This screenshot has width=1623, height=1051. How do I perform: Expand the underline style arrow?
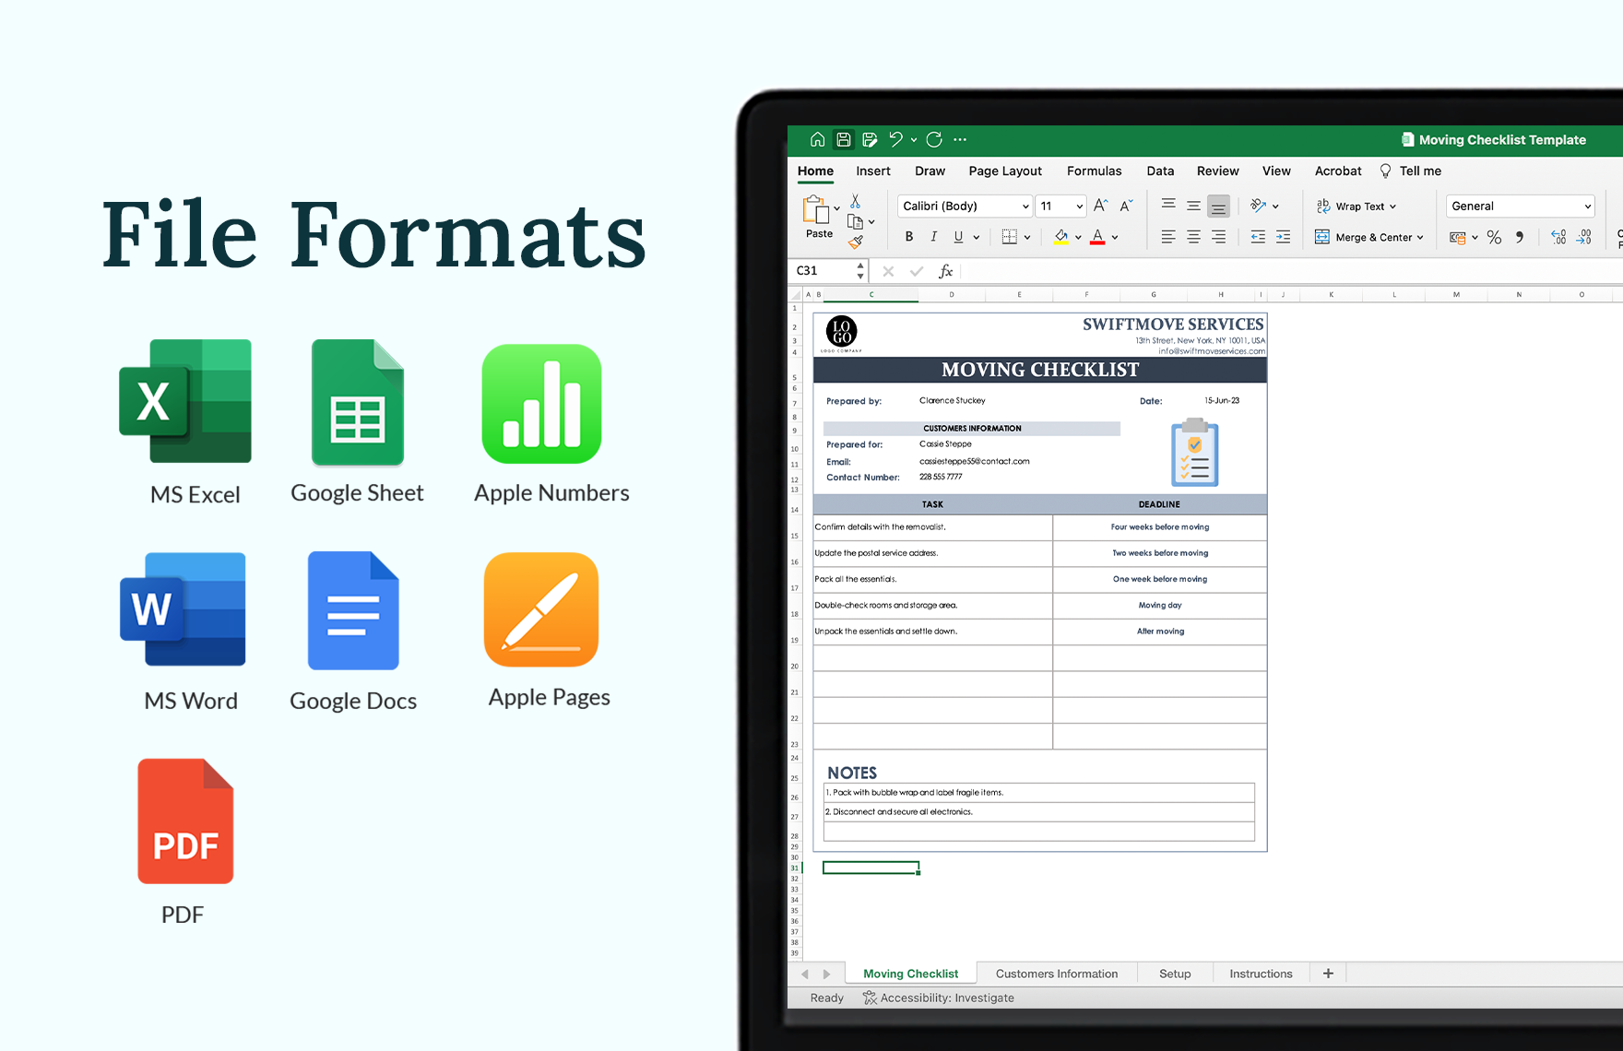point(977,238)
